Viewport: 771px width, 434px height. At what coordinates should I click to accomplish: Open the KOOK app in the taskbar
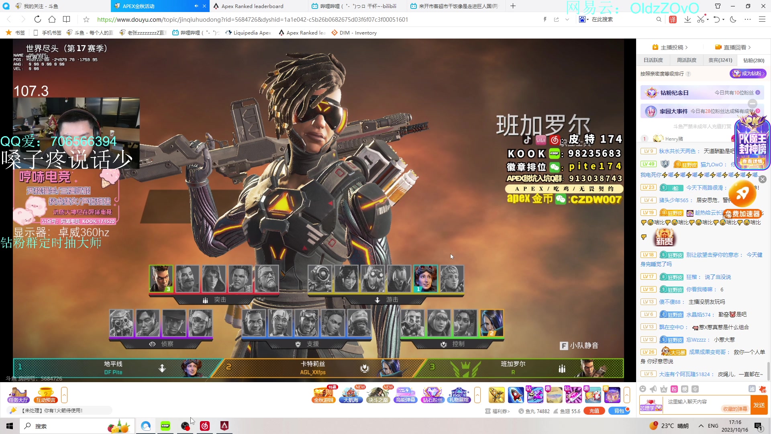click(x=165, y=426)
